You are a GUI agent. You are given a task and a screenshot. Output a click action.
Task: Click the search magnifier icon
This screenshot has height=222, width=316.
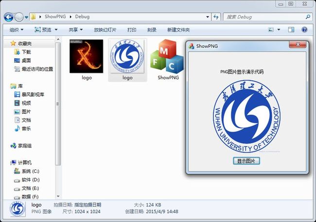308,17
